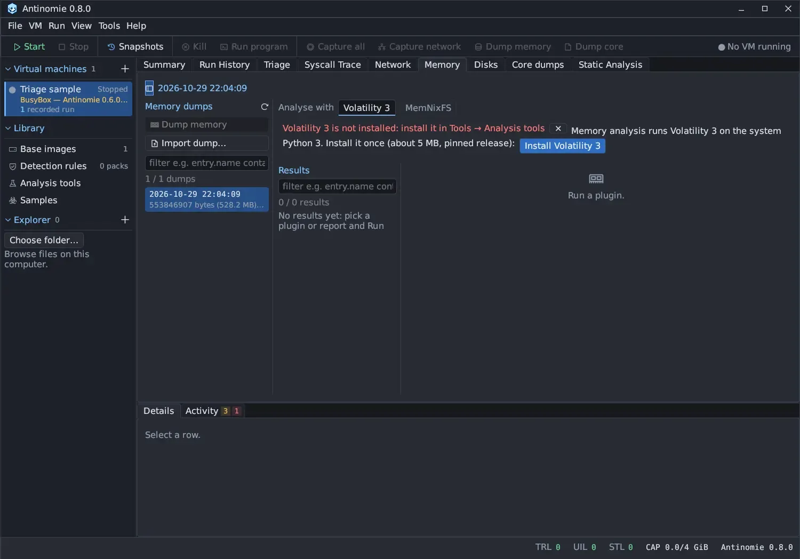Image resolution: width=800 pixels, height=559 pixels.
Task: Click the Run a plugin placeholder icon
Action: pos(596,179)
